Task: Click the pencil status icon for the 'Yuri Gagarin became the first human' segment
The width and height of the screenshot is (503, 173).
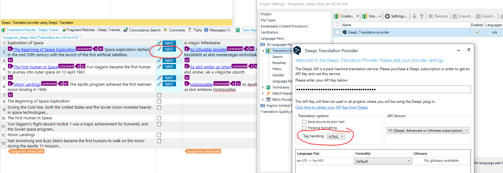Action: pos(159,67)
